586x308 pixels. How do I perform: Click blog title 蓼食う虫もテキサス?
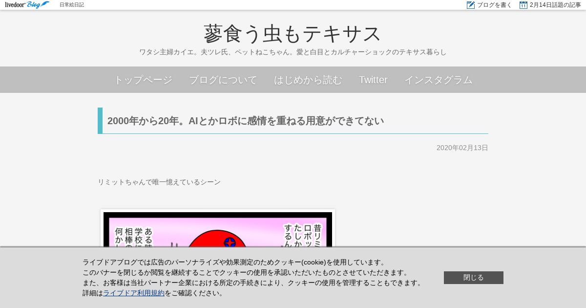pyautogui.click(x=293, y=34)
